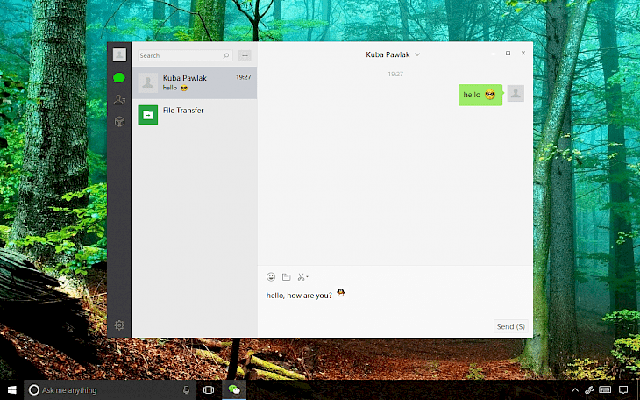Viewport: 640px width, 400px height.
Task: Click the pen workspace tray icon
Action: [x=589, y=390]
